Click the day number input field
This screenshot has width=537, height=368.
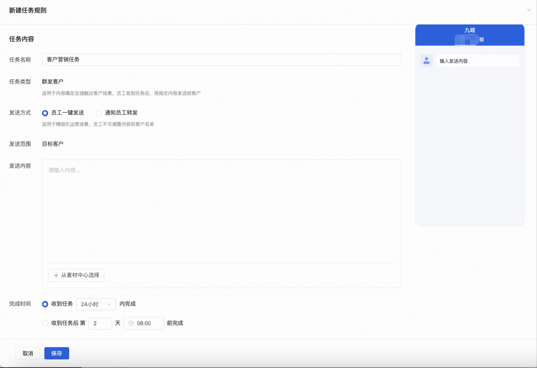100,323
